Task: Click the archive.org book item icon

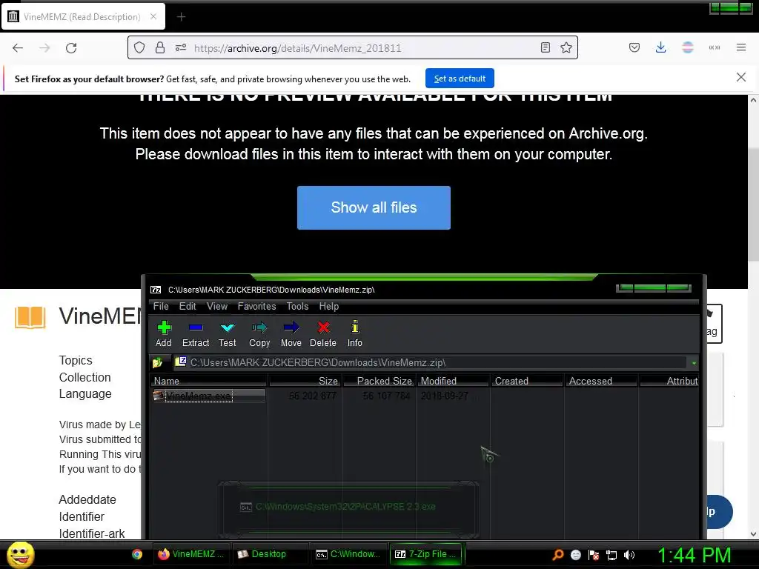Action: coord(30,317)
